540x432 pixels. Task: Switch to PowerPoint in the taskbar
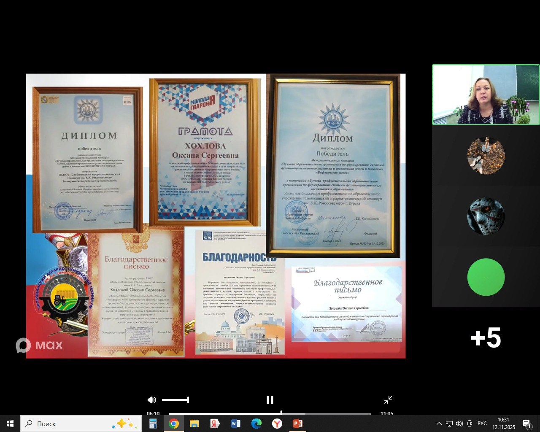297,424
